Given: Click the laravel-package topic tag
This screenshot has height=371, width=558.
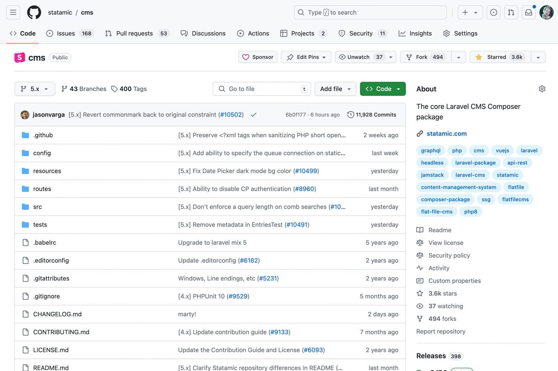Looking at the screenshot, I should [475, 163].
